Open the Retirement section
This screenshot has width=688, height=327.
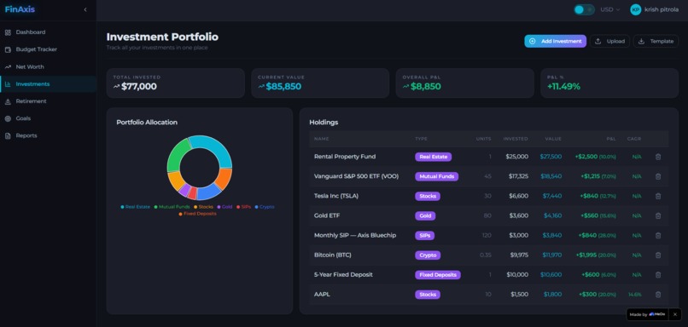click(x=49, y=101)
